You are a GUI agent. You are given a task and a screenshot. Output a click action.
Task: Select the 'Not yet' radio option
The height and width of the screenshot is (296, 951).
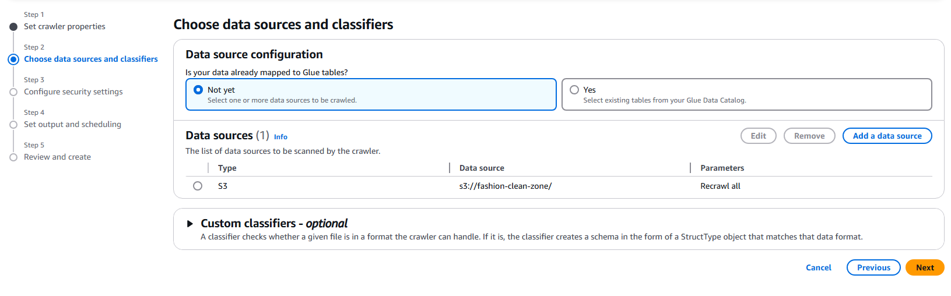tap(198, 90)
